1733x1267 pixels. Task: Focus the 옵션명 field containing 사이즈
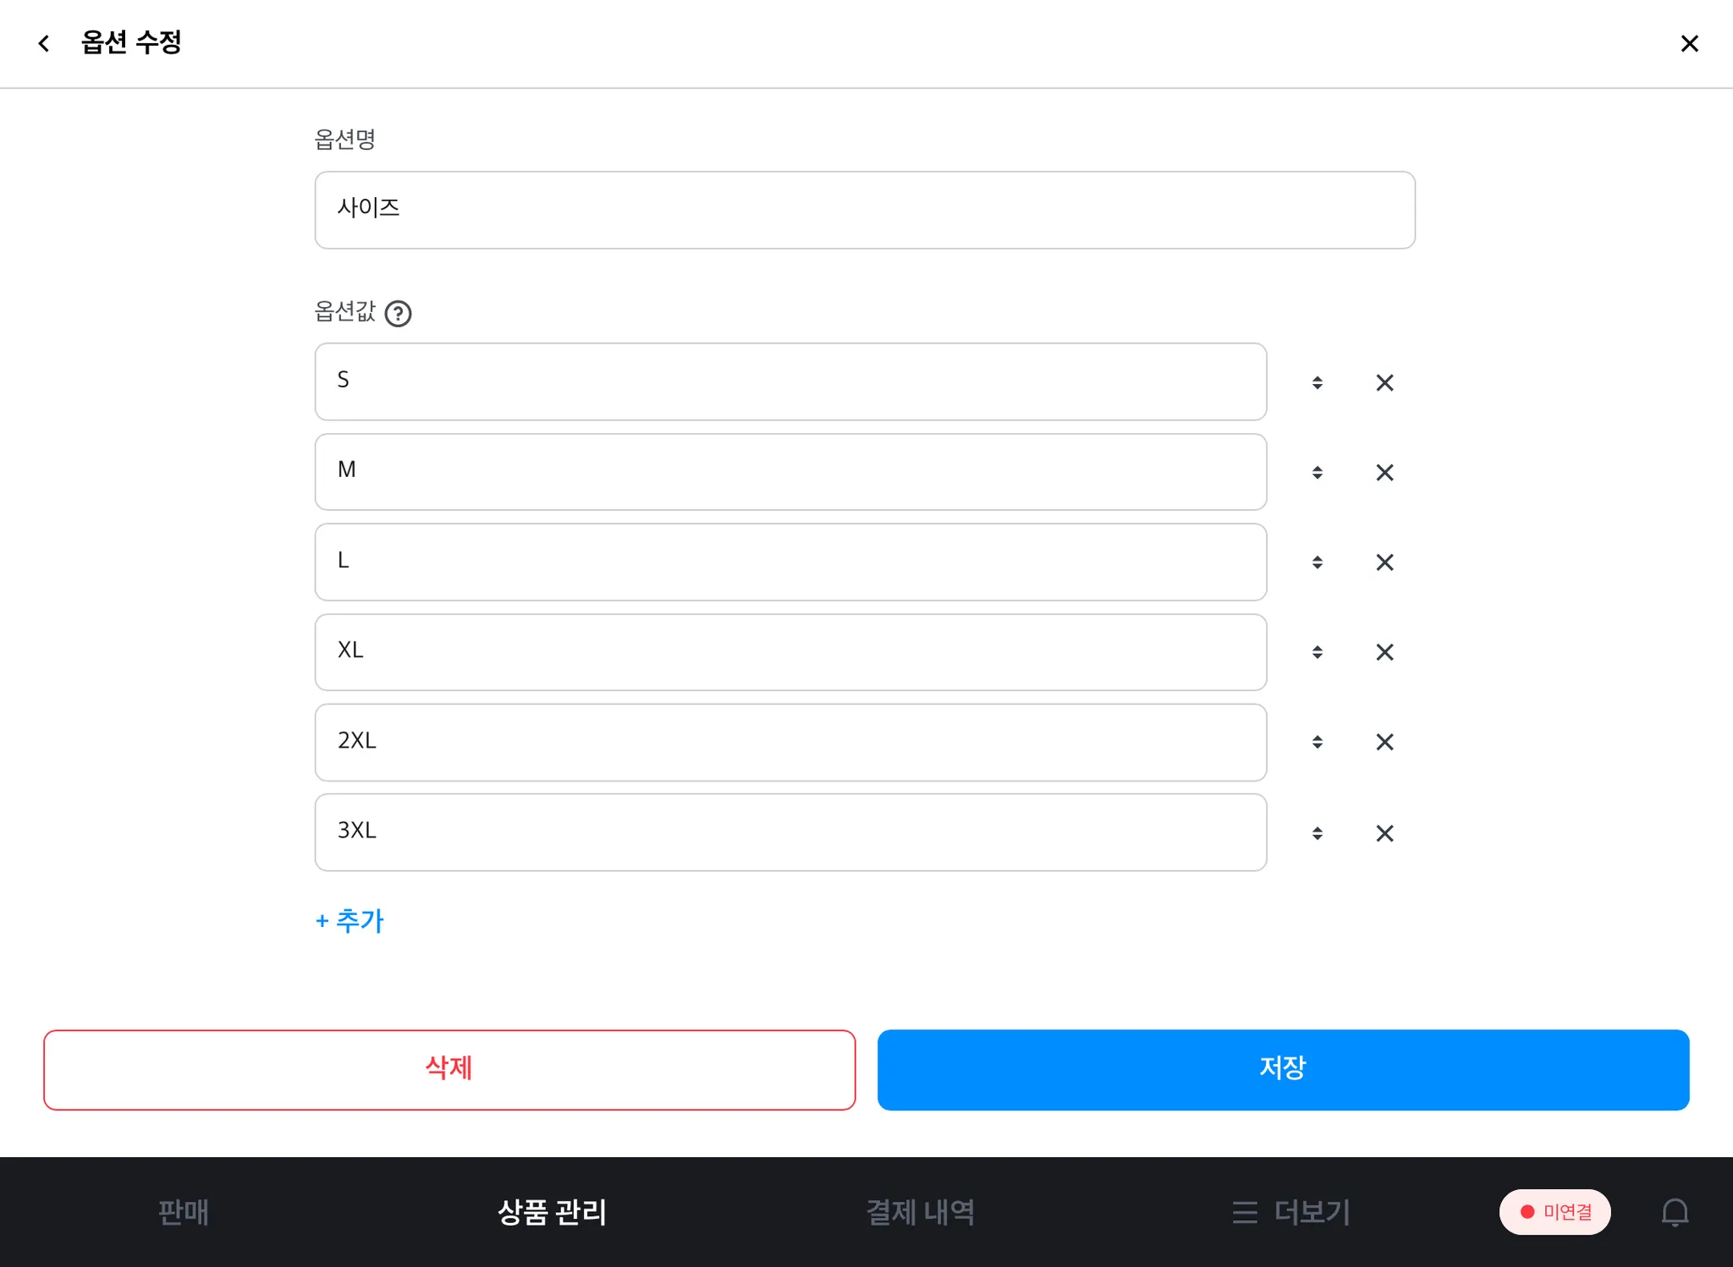[x=864, y=210]
